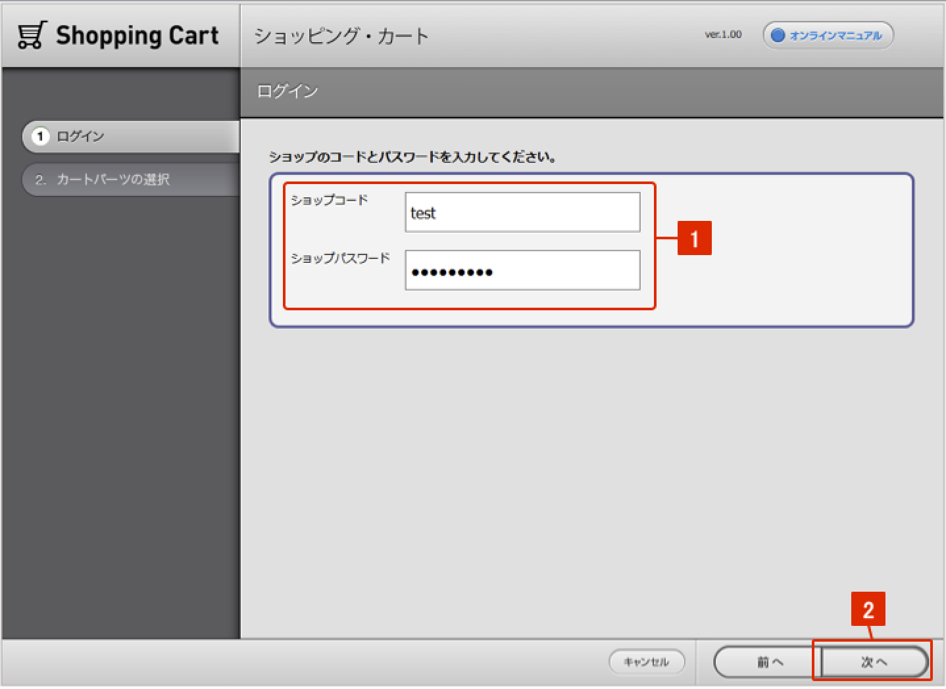The height and width of the screenshot is (689, 946).
Task: Focus the ショップパスワード input field
Action: tap(522, 270)
